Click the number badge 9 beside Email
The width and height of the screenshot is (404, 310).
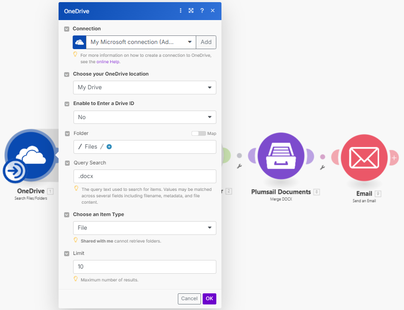pyautogui.click(x=378, y=194)
